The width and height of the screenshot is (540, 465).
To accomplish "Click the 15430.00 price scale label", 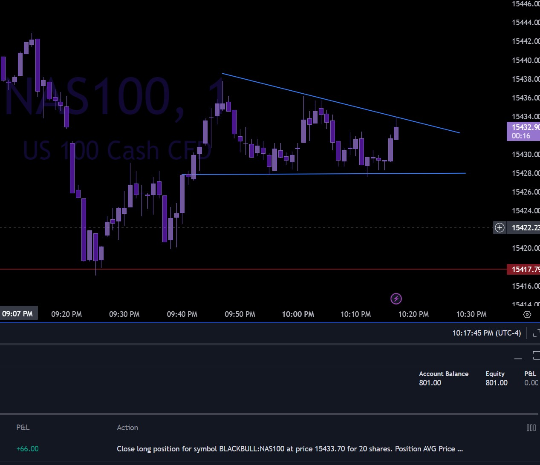I will (526, 154).
